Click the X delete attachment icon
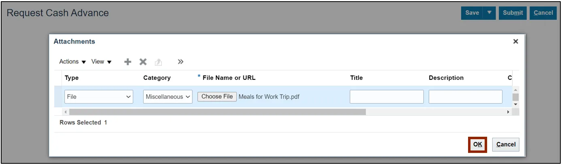Image resolution: width=562 pixels, height=165 pixels. tap(143, 62)
